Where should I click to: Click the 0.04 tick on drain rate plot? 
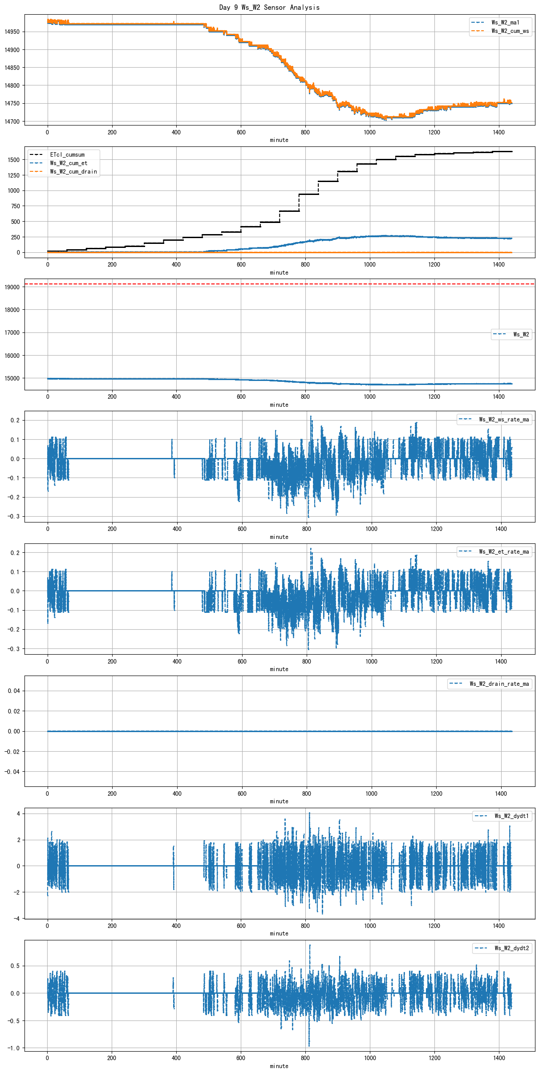pos(13,691)
